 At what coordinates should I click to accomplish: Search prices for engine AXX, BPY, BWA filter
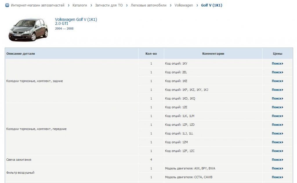278,169
